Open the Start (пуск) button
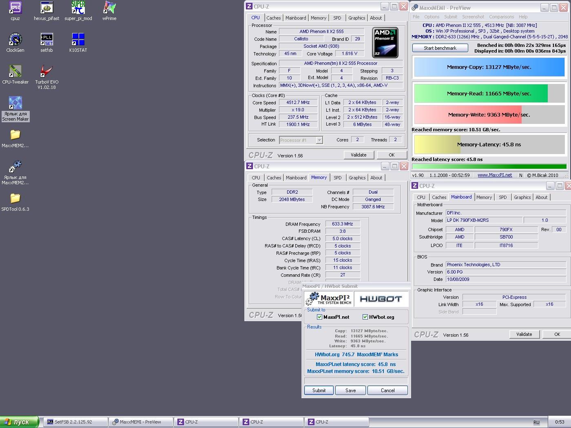The height and width of the screenshot is (428, 571). pos(19,422)
